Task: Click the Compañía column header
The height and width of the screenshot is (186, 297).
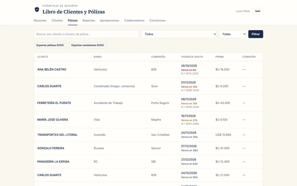Action: point(158,57)
